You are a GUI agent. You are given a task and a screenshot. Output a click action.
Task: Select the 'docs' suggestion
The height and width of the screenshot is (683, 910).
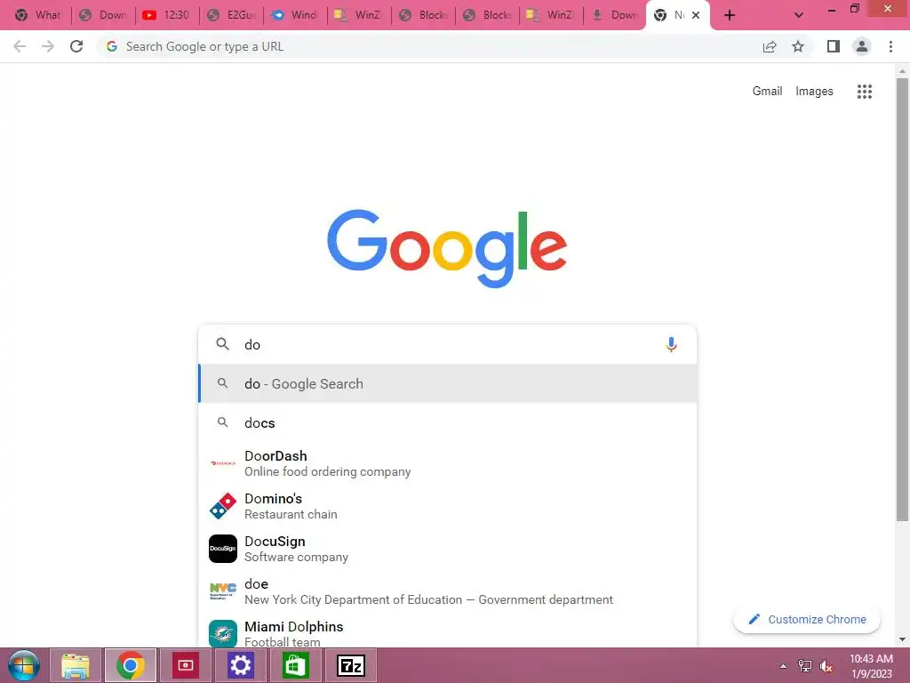click(448, 422)
